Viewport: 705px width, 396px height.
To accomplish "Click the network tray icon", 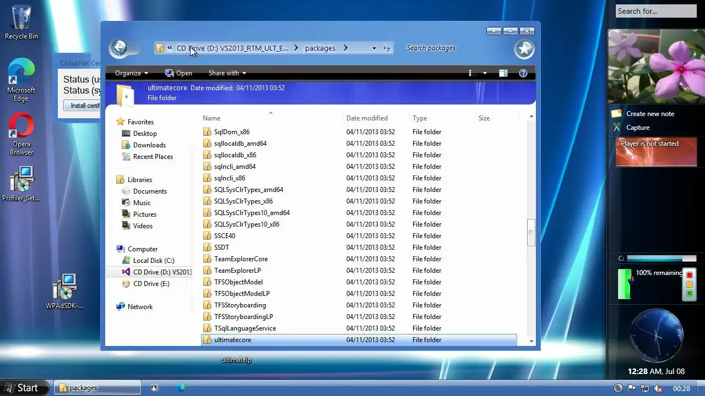I will coord(645,388).
